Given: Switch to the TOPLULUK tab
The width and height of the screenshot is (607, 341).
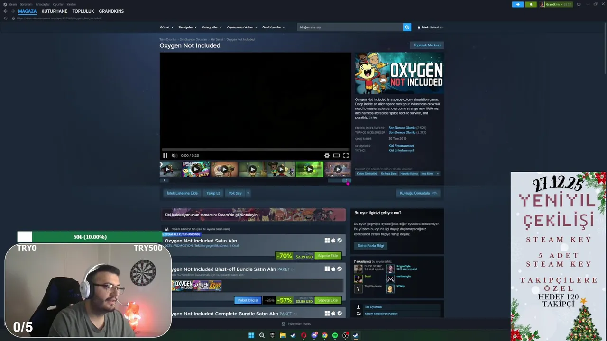Looking at the screenshot, I should [83, 11].
